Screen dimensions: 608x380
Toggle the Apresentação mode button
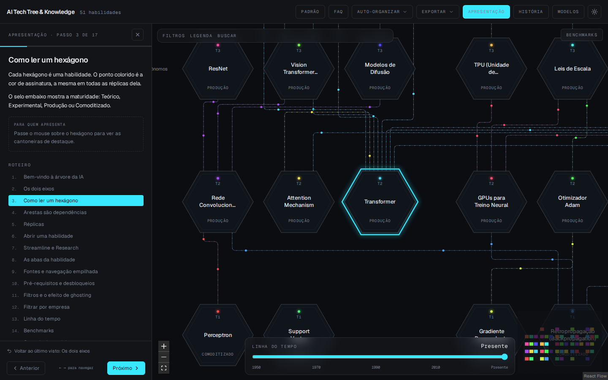tap(486, 12)
